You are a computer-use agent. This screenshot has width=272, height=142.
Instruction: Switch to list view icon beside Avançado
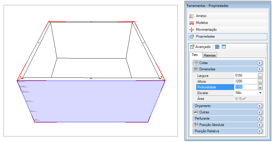217,47
